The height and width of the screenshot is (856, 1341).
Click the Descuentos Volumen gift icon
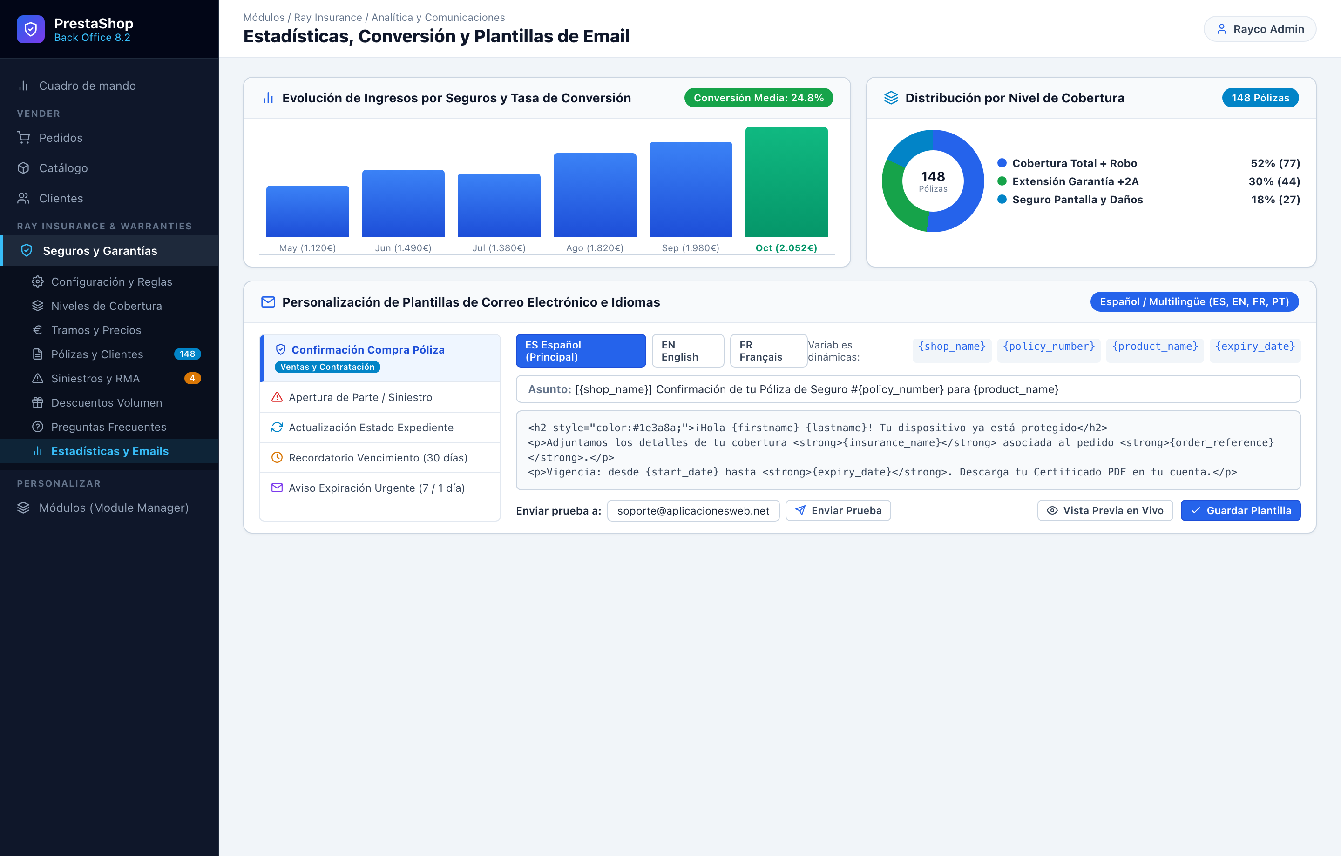(38, 402)
